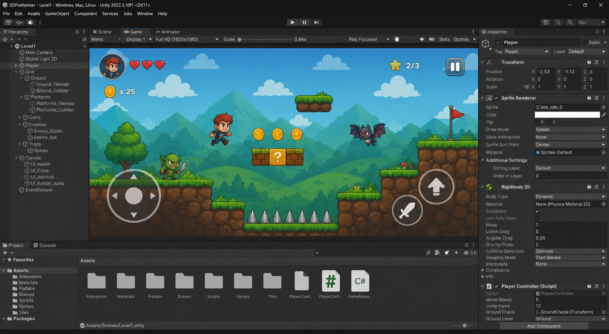Disable the Sprite Renderer component checkbox
This screenshot has height=334, width=609.
[497, 98]
